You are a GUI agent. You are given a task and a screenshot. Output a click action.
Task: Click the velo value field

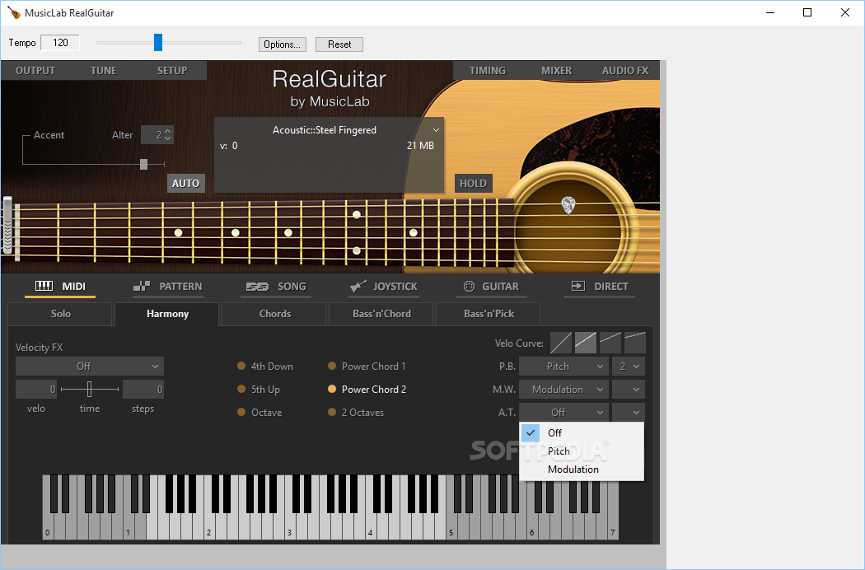coord(36,389)
